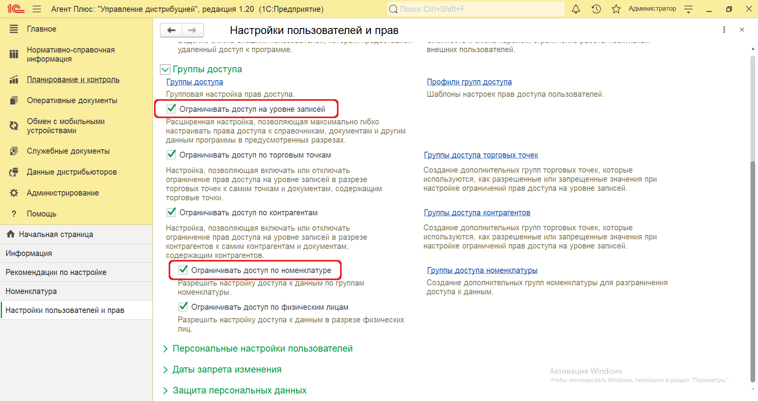Click the Помощь question mark icon
Viewport: 758px width, 401px height.
click(x=14, y=214)
